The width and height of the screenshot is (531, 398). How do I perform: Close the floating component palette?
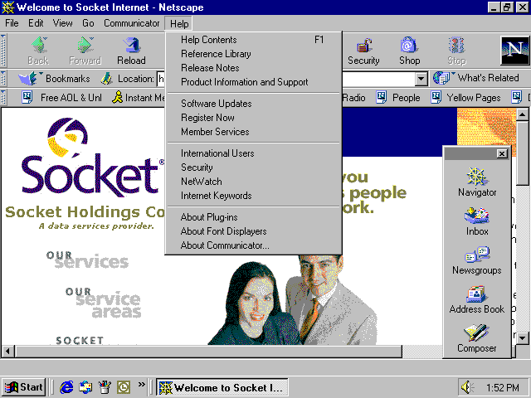pyautogui.click(x=501, y=154)
